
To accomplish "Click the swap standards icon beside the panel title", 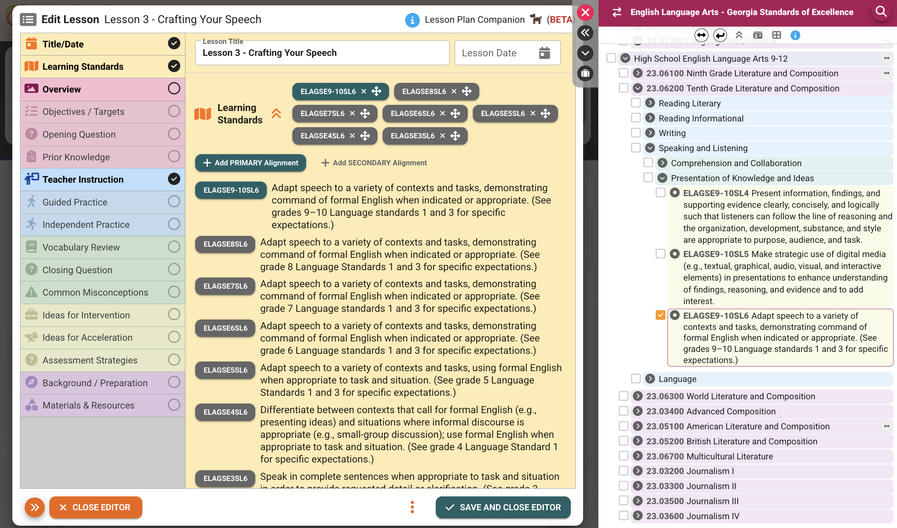I will pyautogui.click(x=617, y=12).
